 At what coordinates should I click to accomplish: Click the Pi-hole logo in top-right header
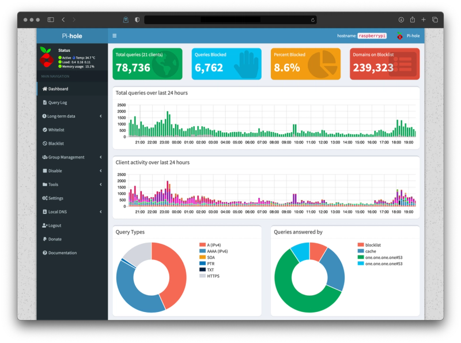point(399,36)
